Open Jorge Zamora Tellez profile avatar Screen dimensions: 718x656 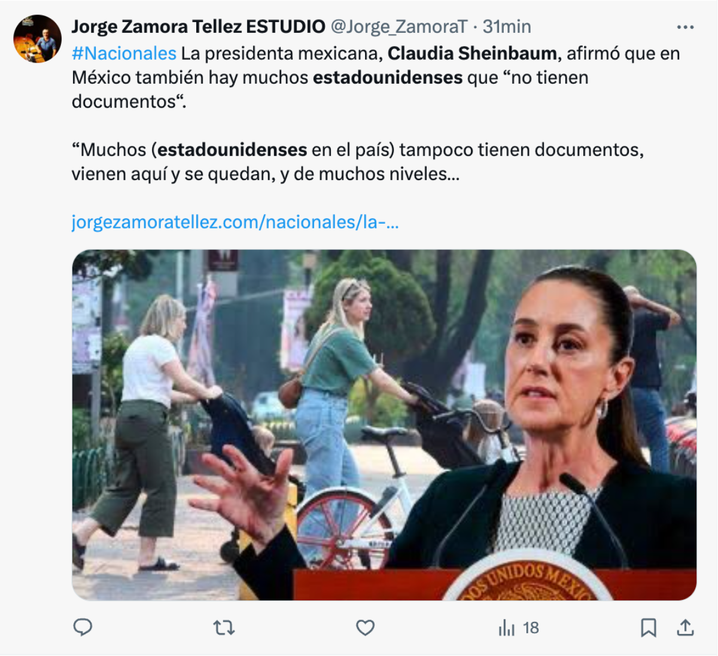coord(37,39)
